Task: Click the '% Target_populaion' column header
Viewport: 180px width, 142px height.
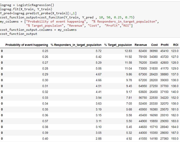Action: click(118, 45)
